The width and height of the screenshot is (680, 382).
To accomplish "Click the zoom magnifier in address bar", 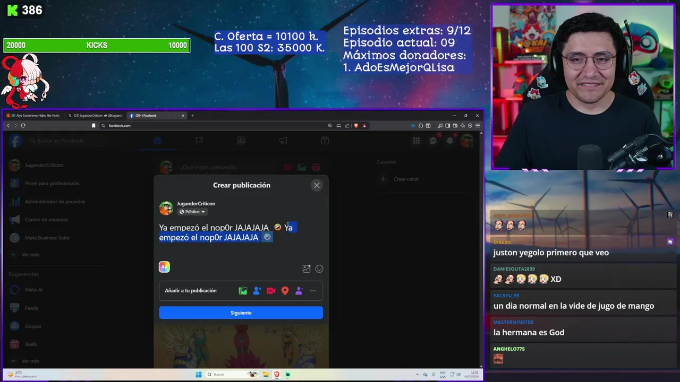I will (330, 126).
